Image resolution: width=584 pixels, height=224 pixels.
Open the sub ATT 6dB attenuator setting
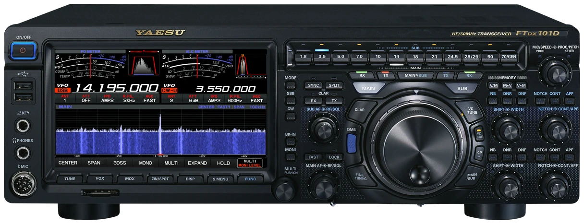[193, 98]
